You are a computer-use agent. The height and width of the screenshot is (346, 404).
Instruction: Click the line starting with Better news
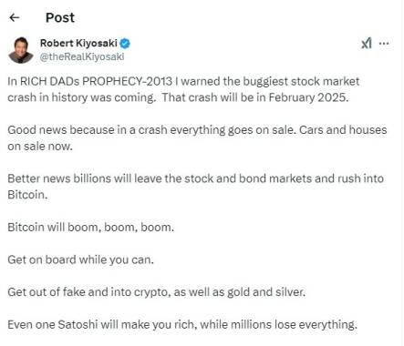point(195,178)
